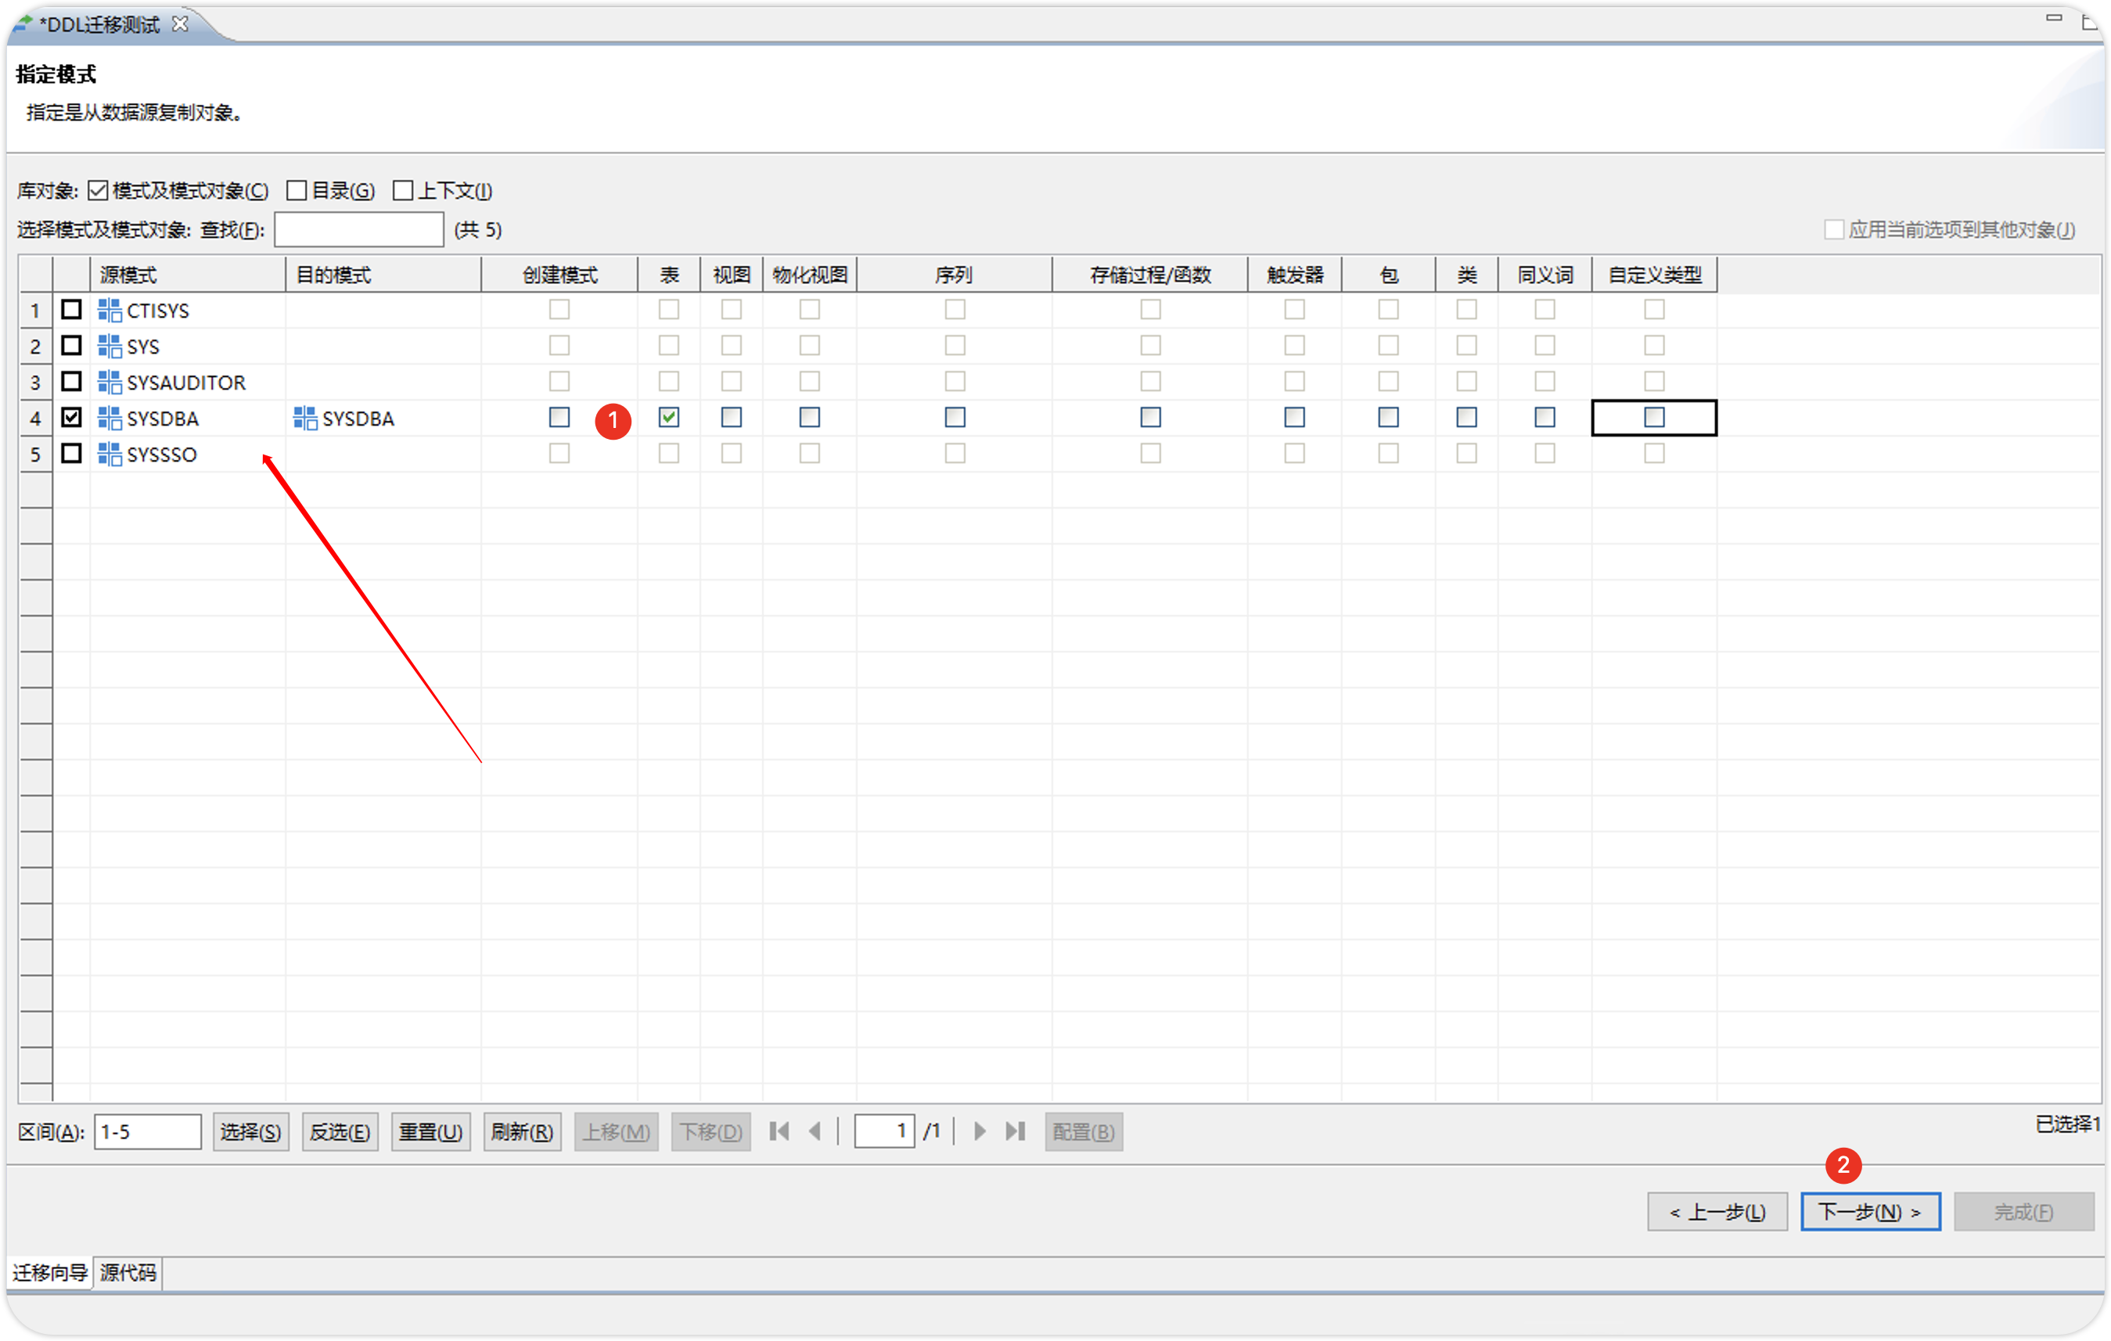
Task: Select the SYS schema row checkbox
Action: 71,345
